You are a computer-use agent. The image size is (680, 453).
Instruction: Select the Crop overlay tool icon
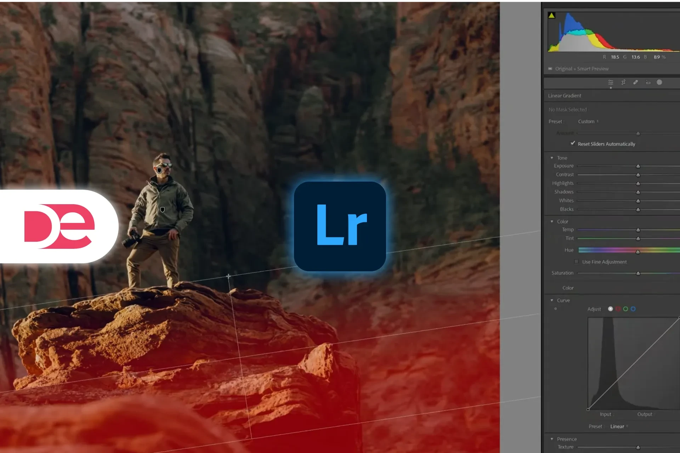[623, 82]
